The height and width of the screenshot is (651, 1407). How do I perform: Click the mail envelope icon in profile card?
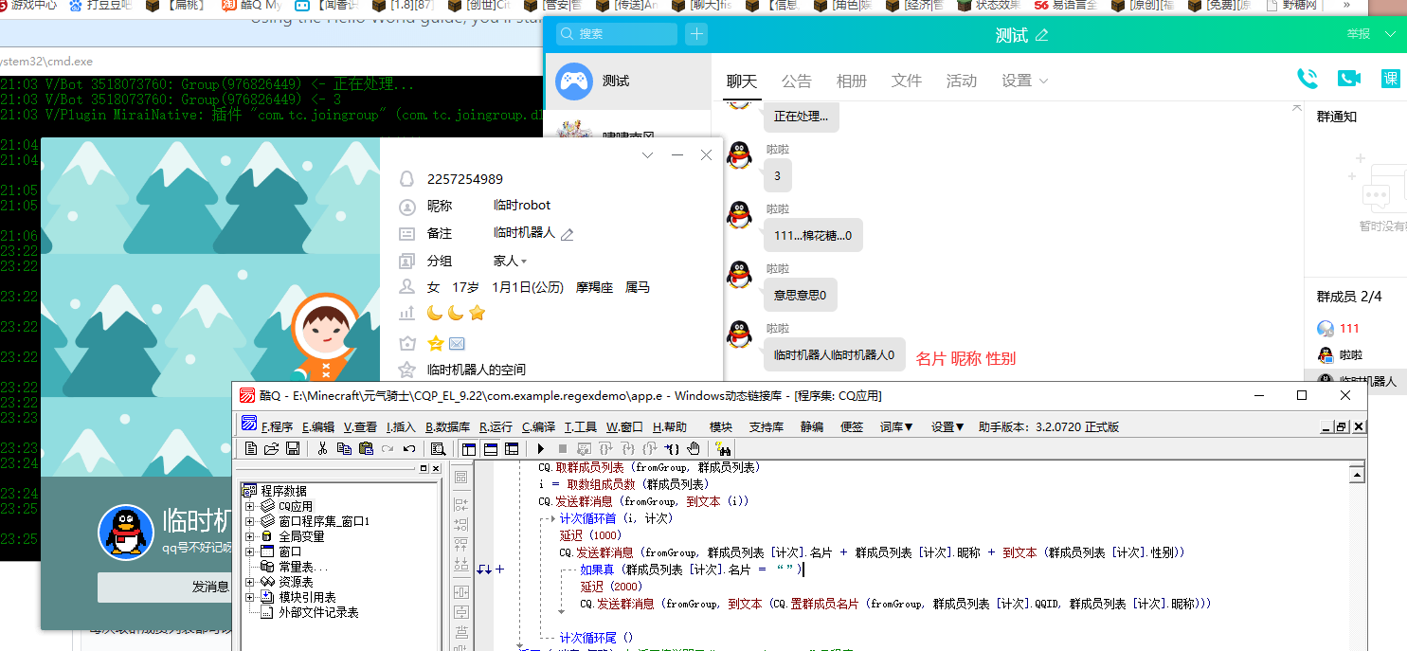457,343
